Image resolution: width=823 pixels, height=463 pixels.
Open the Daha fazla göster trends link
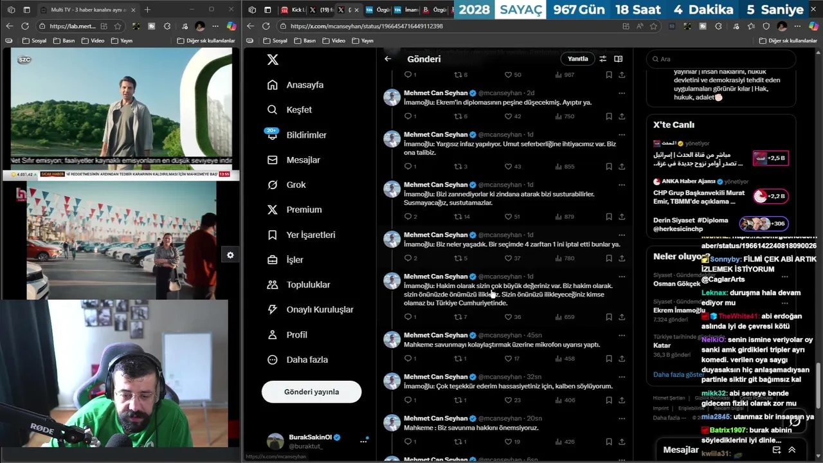pos(678,374)
